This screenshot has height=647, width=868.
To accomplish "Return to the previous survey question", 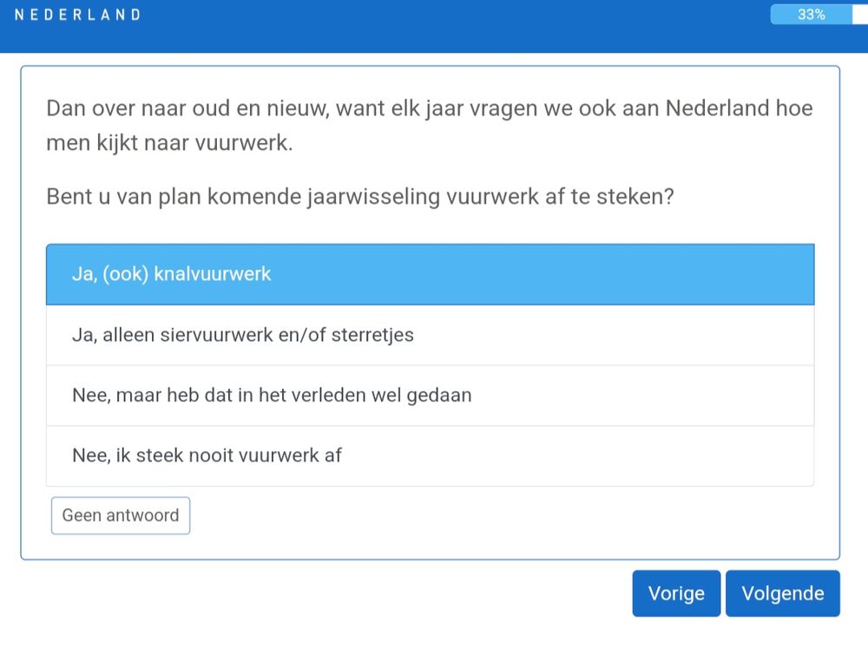I will (x=676, y=593).
